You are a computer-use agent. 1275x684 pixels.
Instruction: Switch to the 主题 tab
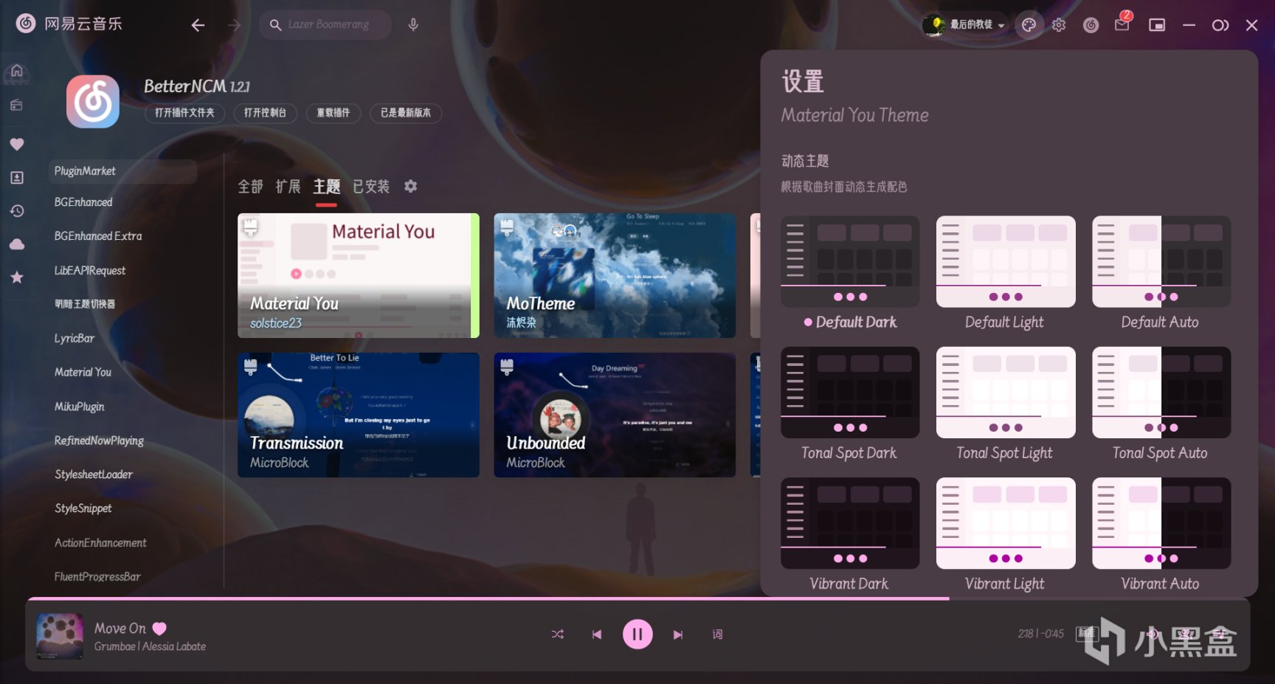pyautogui.click(x=326, y=187)
